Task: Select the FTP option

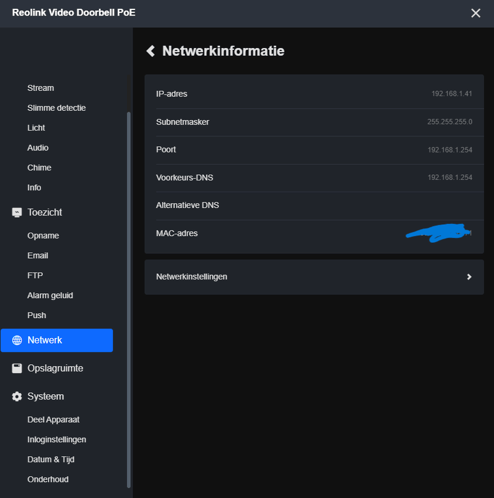Action: (35, 275)
